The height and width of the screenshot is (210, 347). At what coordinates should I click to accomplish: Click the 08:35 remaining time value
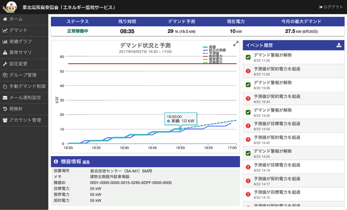[x=127, y=31]
